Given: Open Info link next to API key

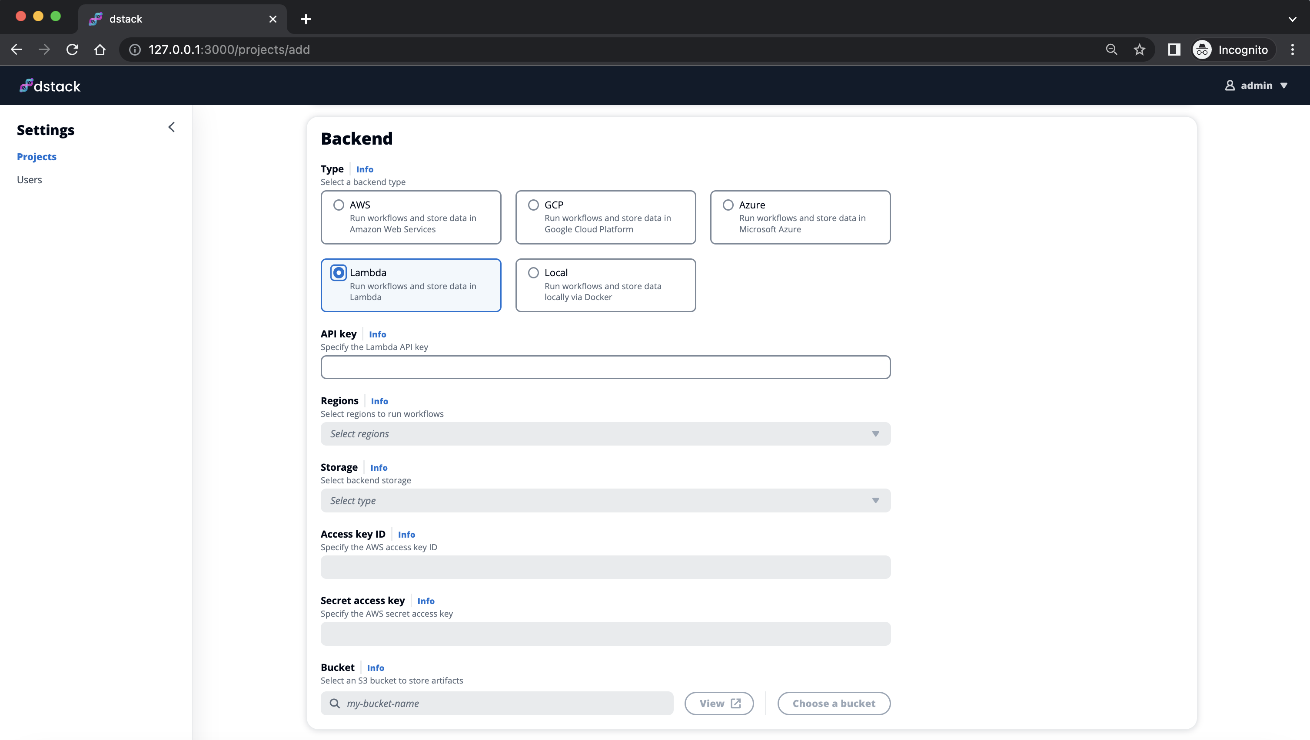Looking at the screenshot, I should pyautogui.click(x=377, y=334).
